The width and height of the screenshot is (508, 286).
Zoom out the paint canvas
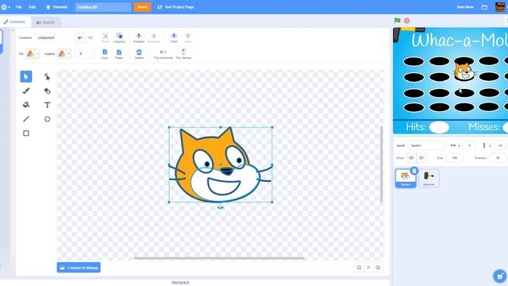[359, 268]
